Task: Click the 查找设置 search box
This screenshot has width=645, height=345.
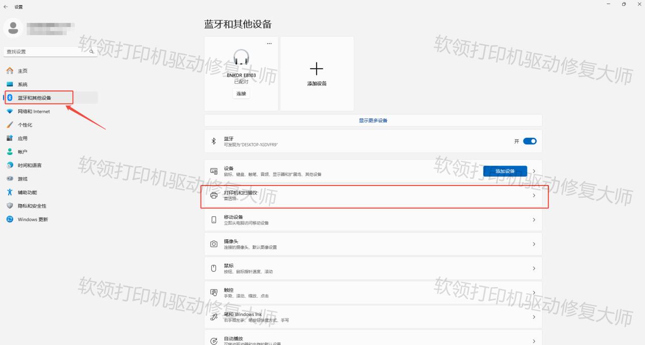Action: 46,51
